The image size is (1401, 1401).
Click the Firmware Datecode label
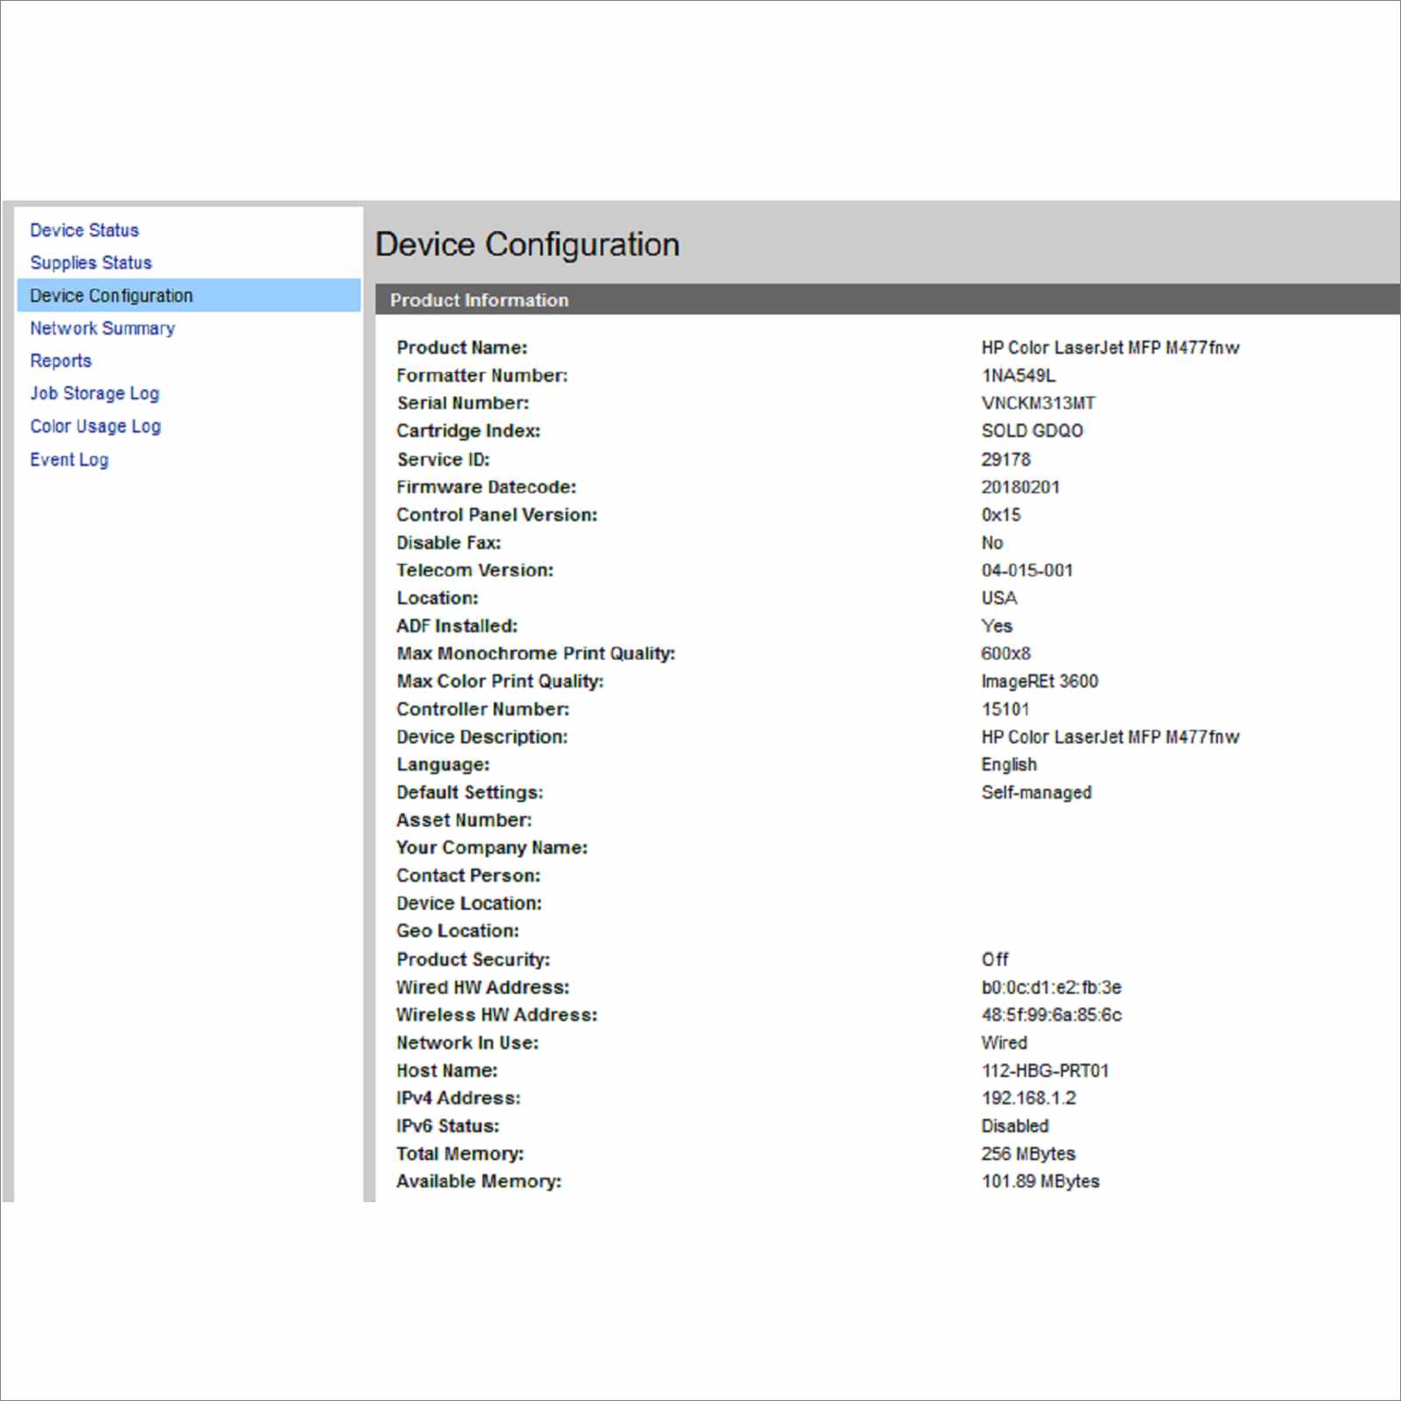point(487,487)
